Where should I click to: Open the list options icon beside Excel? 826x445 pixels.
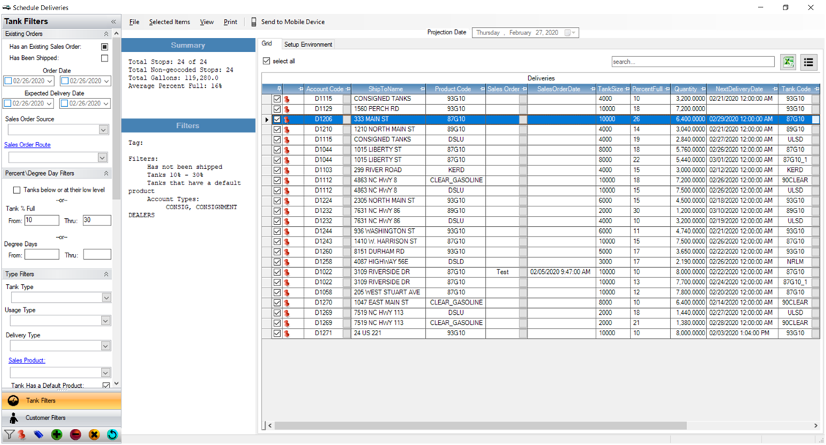point(808,62)
